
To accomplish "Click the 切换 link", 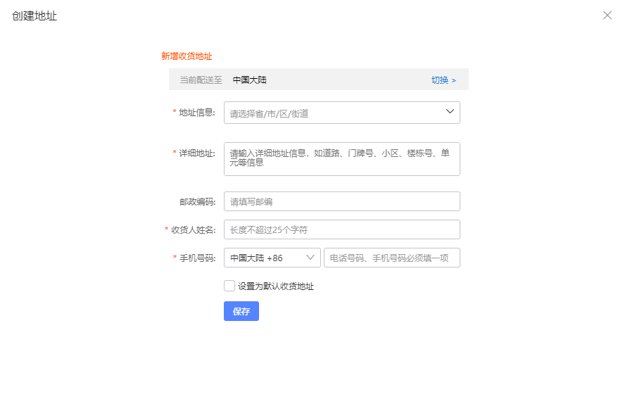I will [x=443, y=80].
